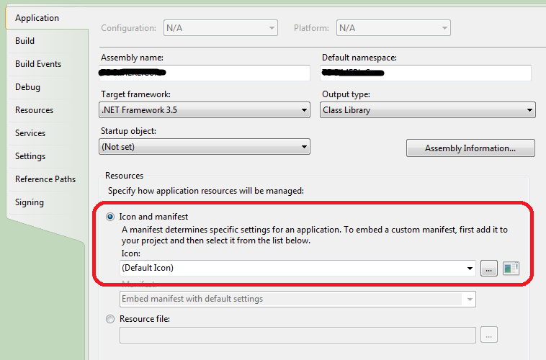Click the Default namespace input field
The height and width of the screenshot is (360, 546).
pyautogui.click(x=426, y=73)
